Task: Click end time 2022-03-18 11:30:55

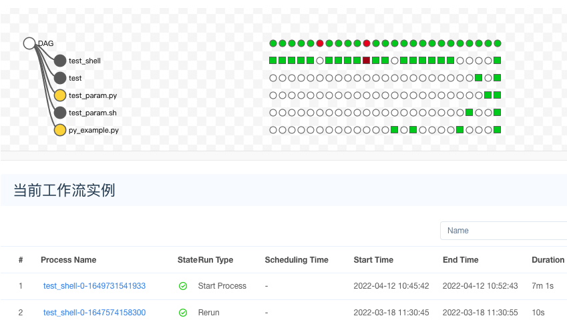Action: coord(480,313)
